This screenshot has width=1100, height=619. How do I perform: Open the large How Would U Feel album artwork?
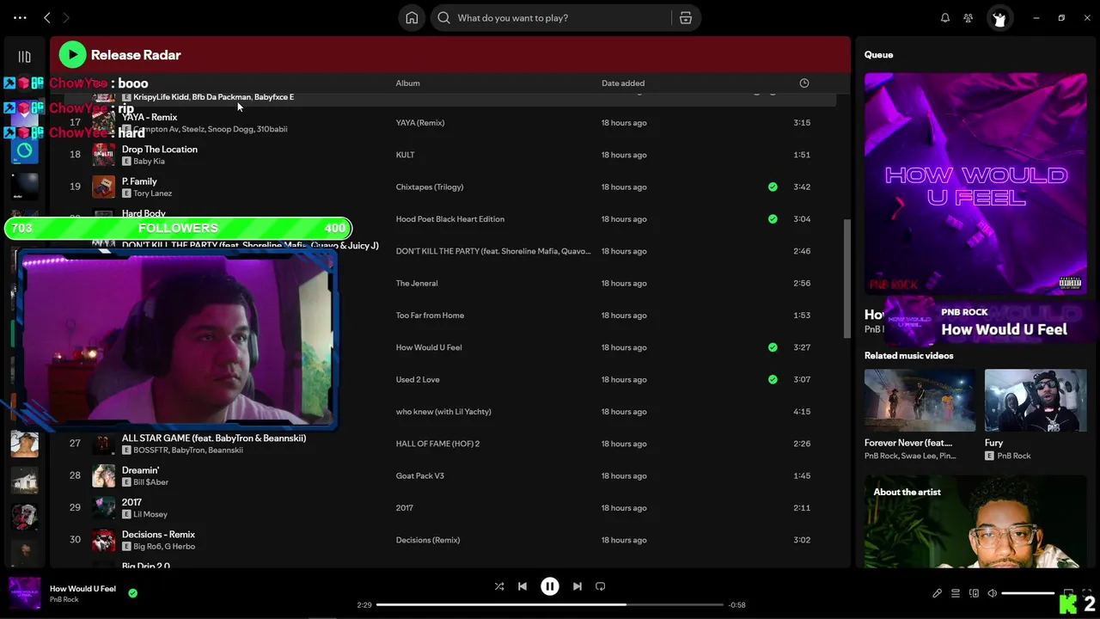tap(975, 183)
